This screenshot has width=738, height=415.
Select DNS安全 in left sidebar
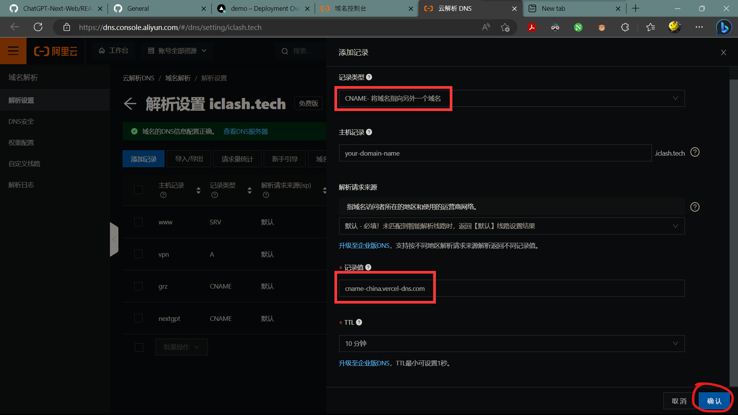click(x=22, y=121)
